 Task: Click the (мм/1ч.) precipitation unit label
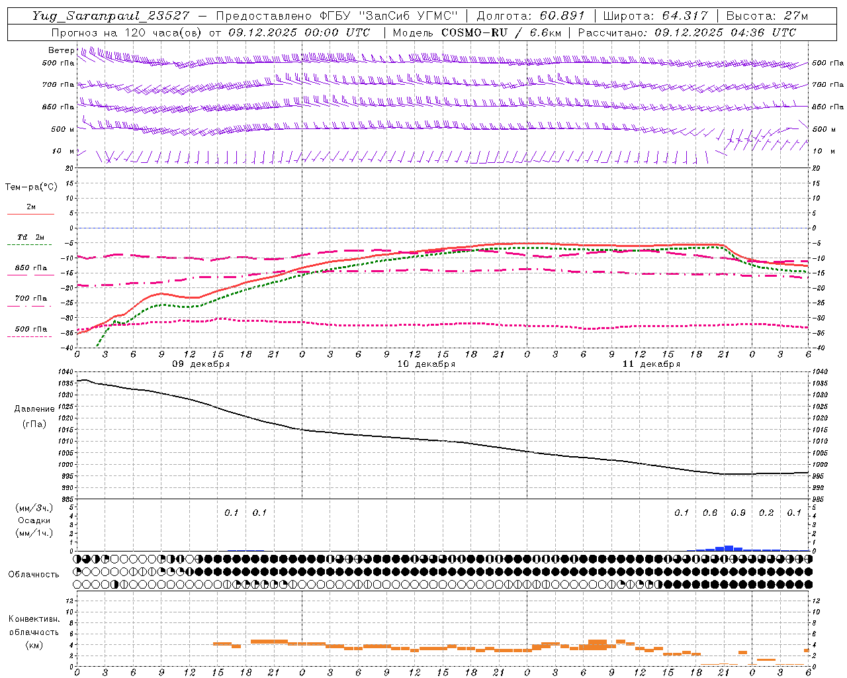(34, 533)
